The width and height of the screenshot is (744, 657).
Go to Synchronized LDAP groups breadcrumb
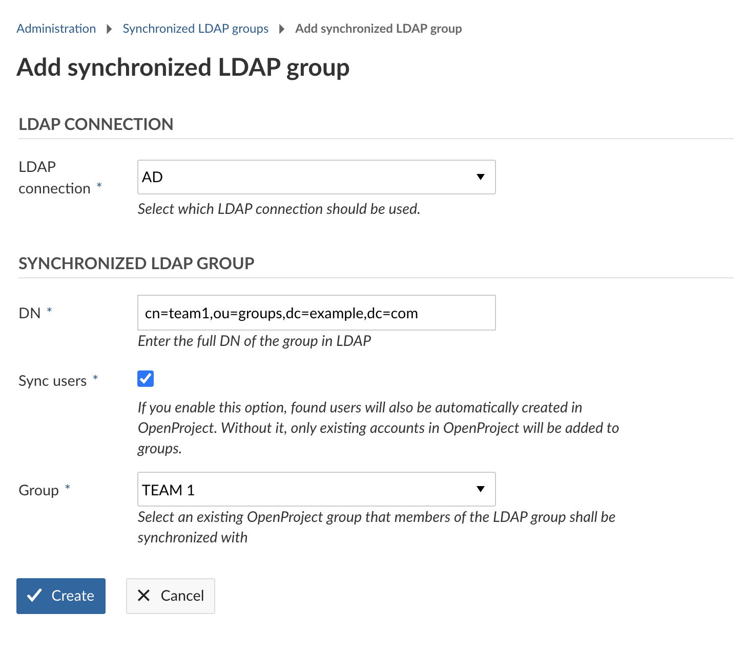point(195,29)
